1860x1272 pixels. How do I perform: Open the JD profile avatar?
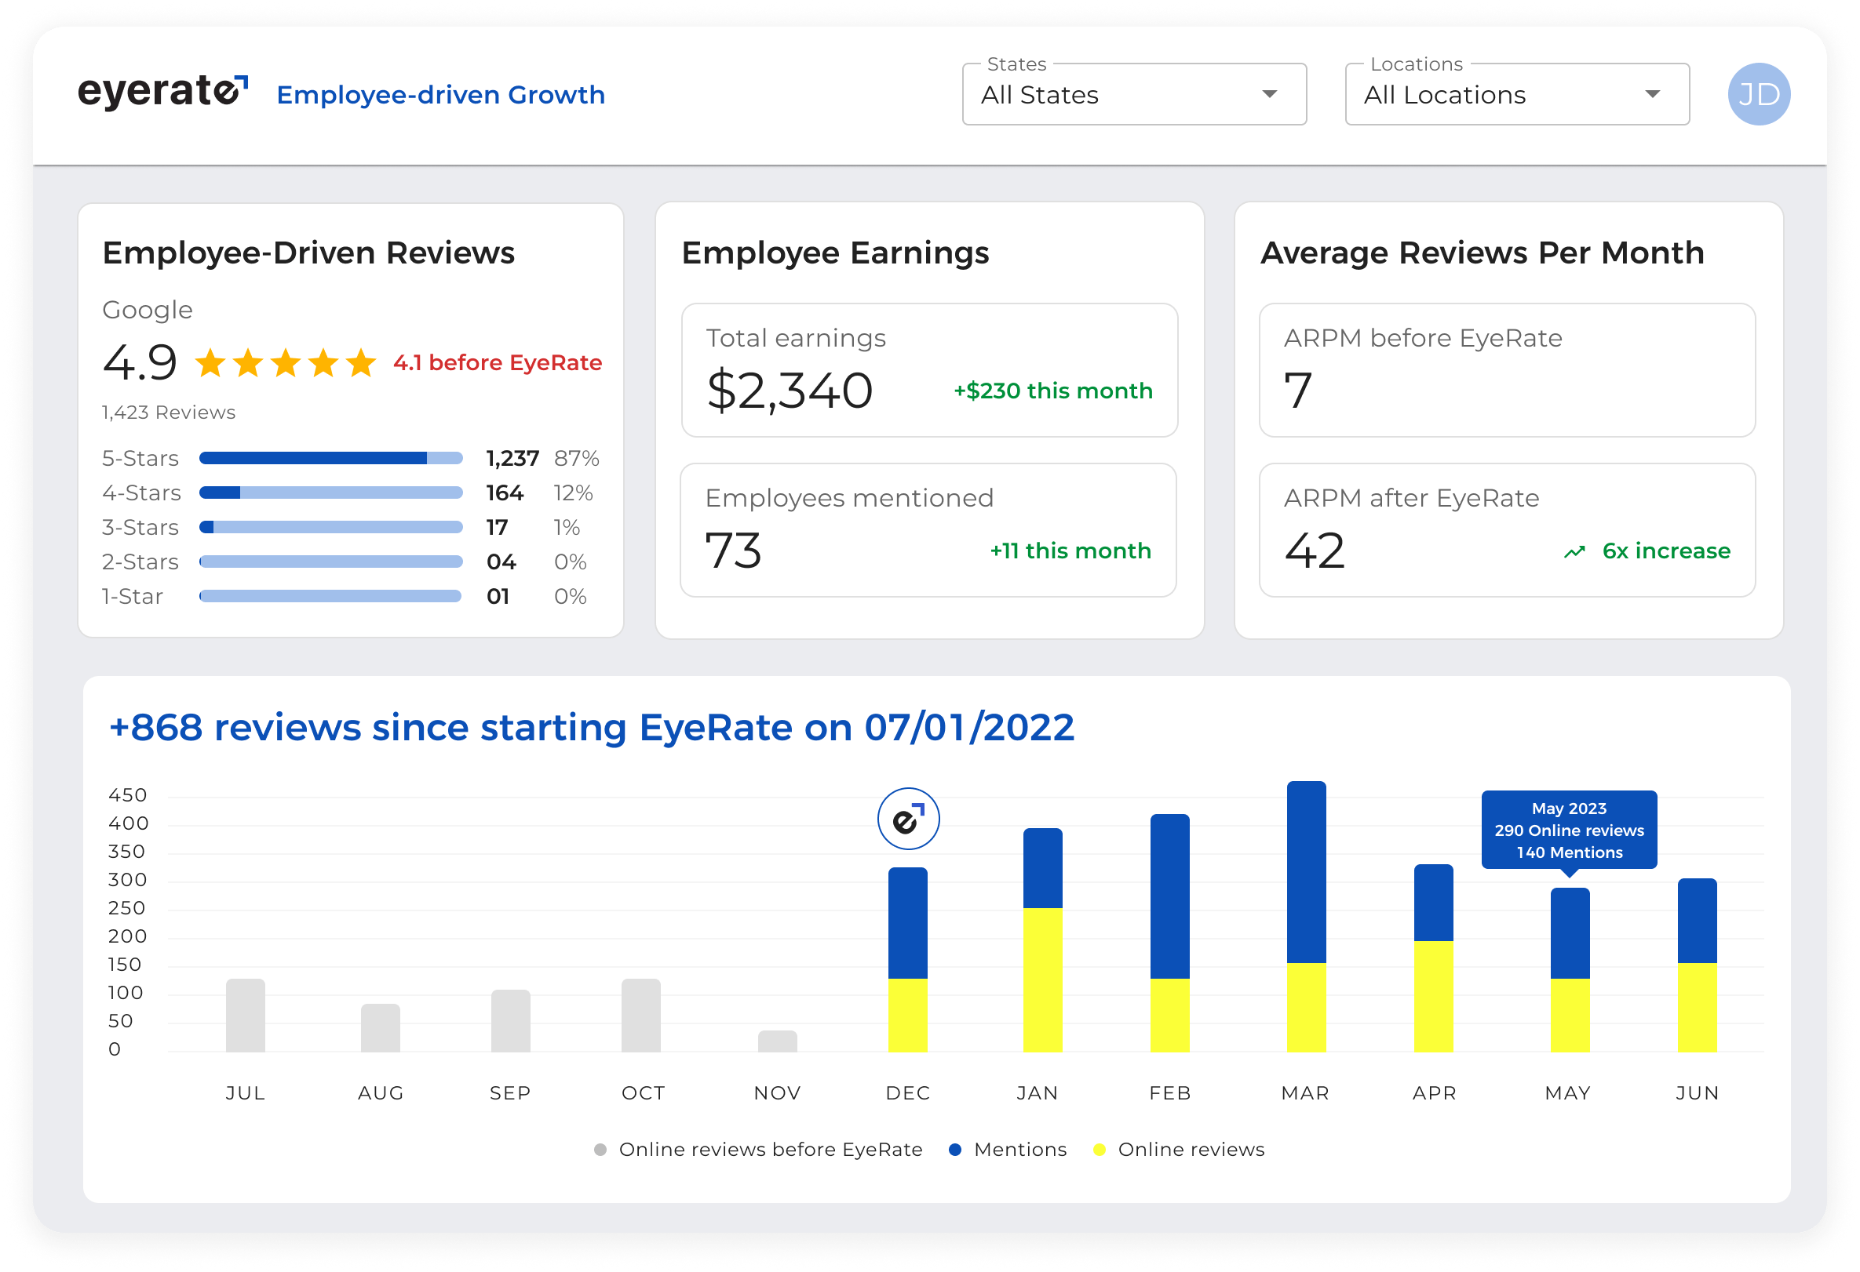(1760, 93)
